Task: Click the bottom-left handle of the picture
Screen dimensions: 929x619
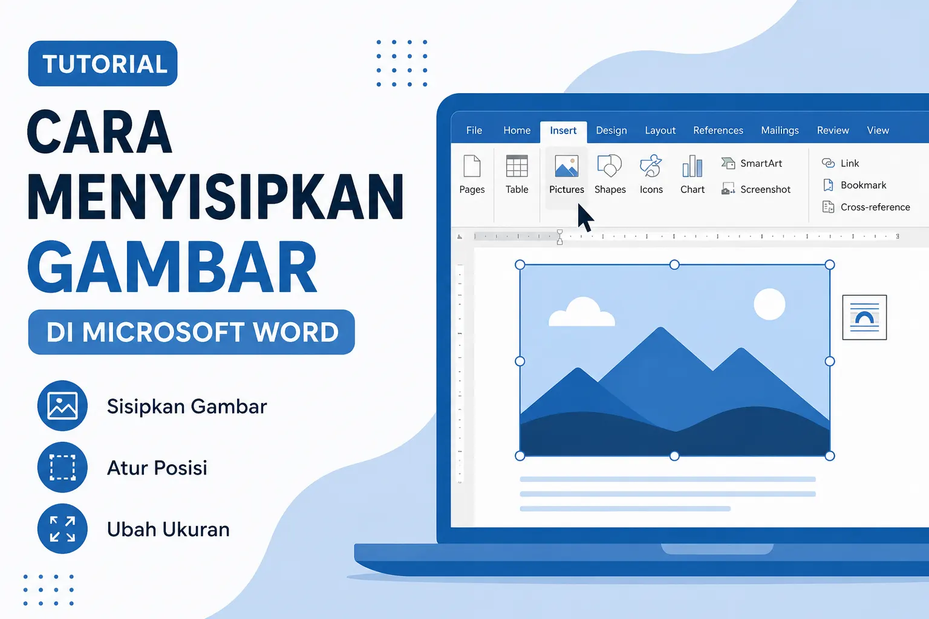Action: [520, 456]
